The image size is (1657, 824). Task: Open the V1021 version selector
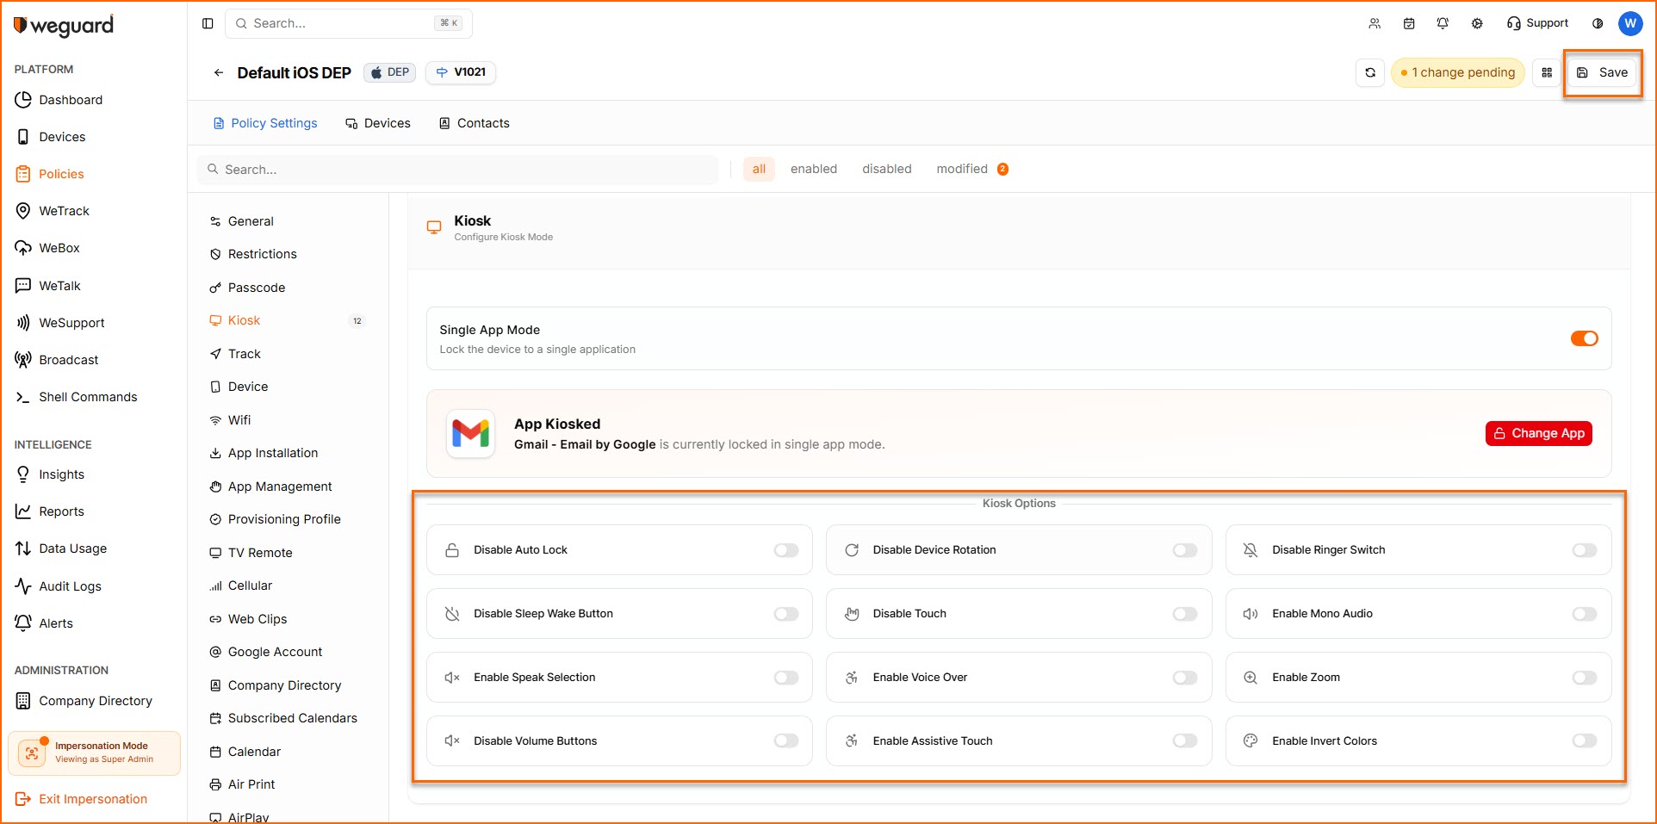(x=462, y=72)
